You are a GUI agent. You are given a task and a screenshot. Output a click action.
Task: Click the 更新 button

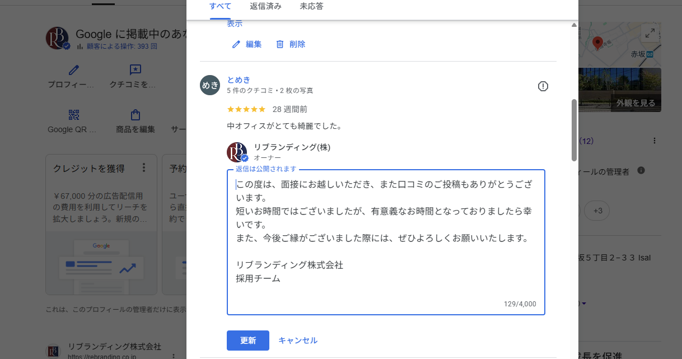tap(248, 341)
